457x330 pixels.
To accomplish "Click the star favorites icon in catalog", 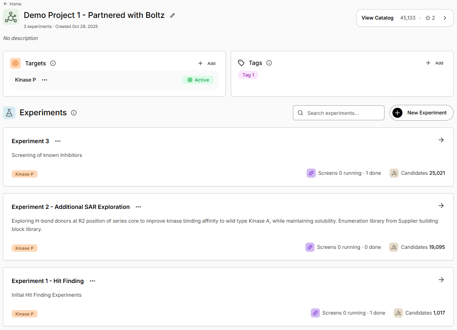I will click(x=427, y=18).
